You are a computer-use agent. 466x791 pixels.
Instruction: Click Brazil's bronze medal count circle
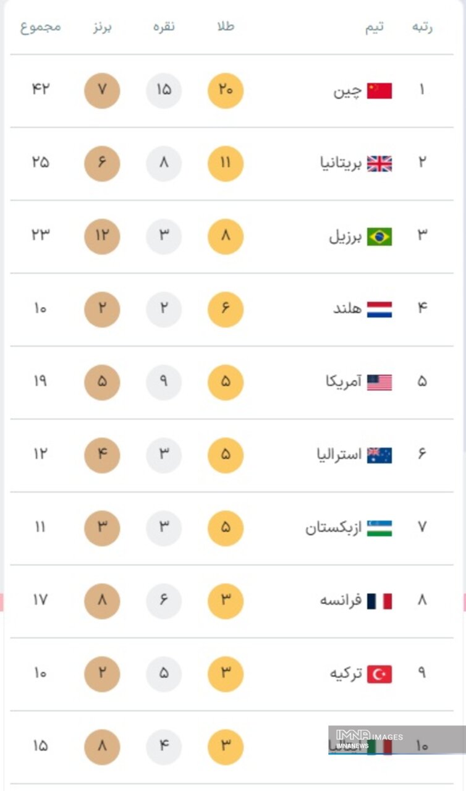[102, 237]
